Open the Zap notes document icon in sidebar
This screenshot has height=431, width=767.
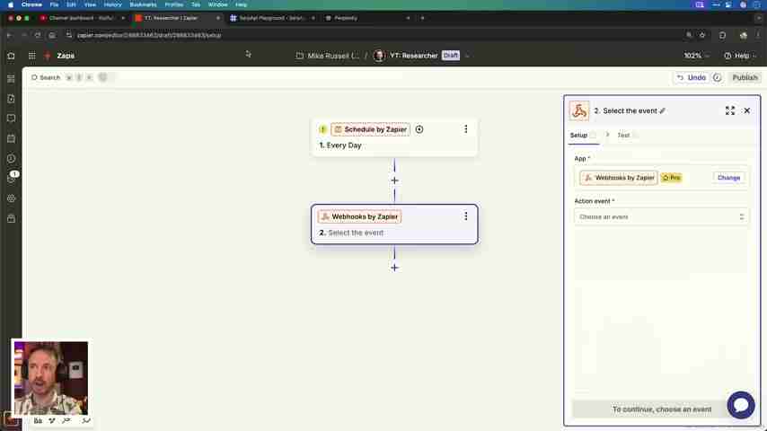click(11, 99)
